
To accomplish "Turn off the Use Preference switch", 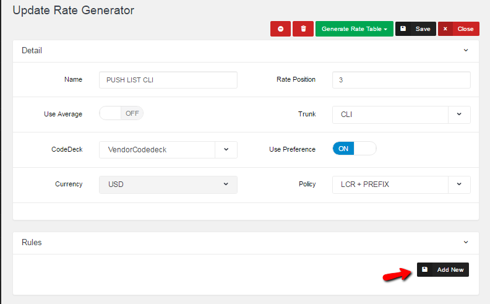I will 354,149.
